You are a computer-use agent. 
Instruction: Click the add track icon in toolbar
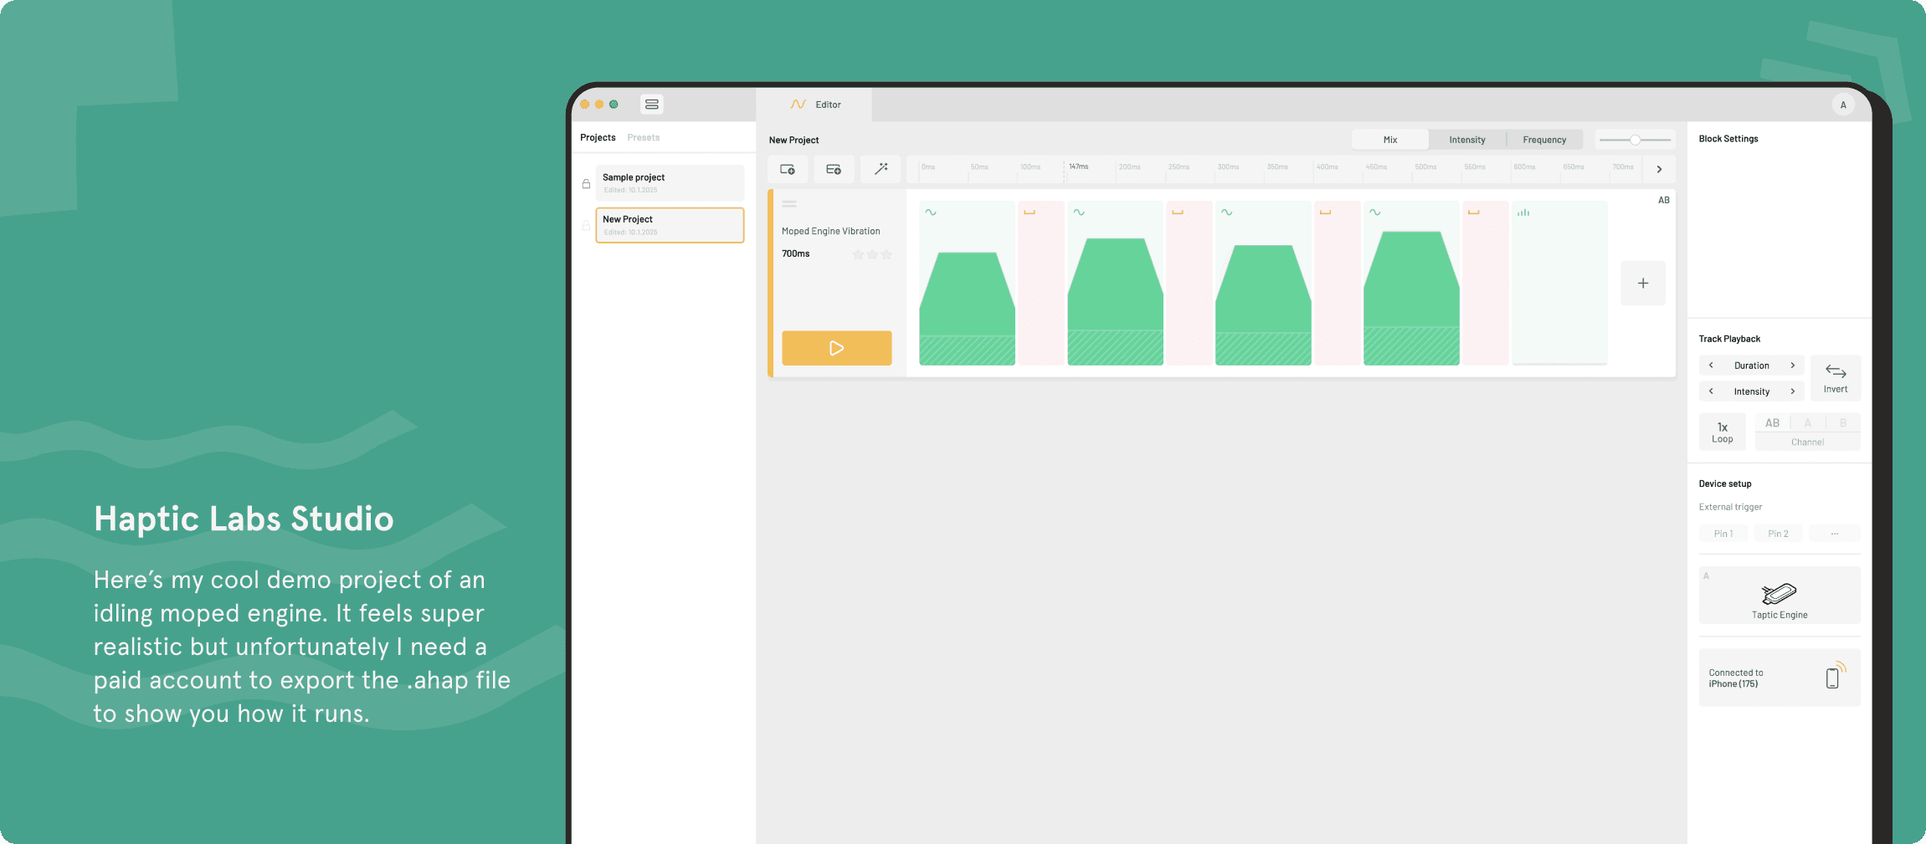[834, 169]
